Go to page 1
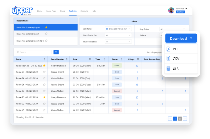This screenshot has width=210, height=139. click(175, 119)
